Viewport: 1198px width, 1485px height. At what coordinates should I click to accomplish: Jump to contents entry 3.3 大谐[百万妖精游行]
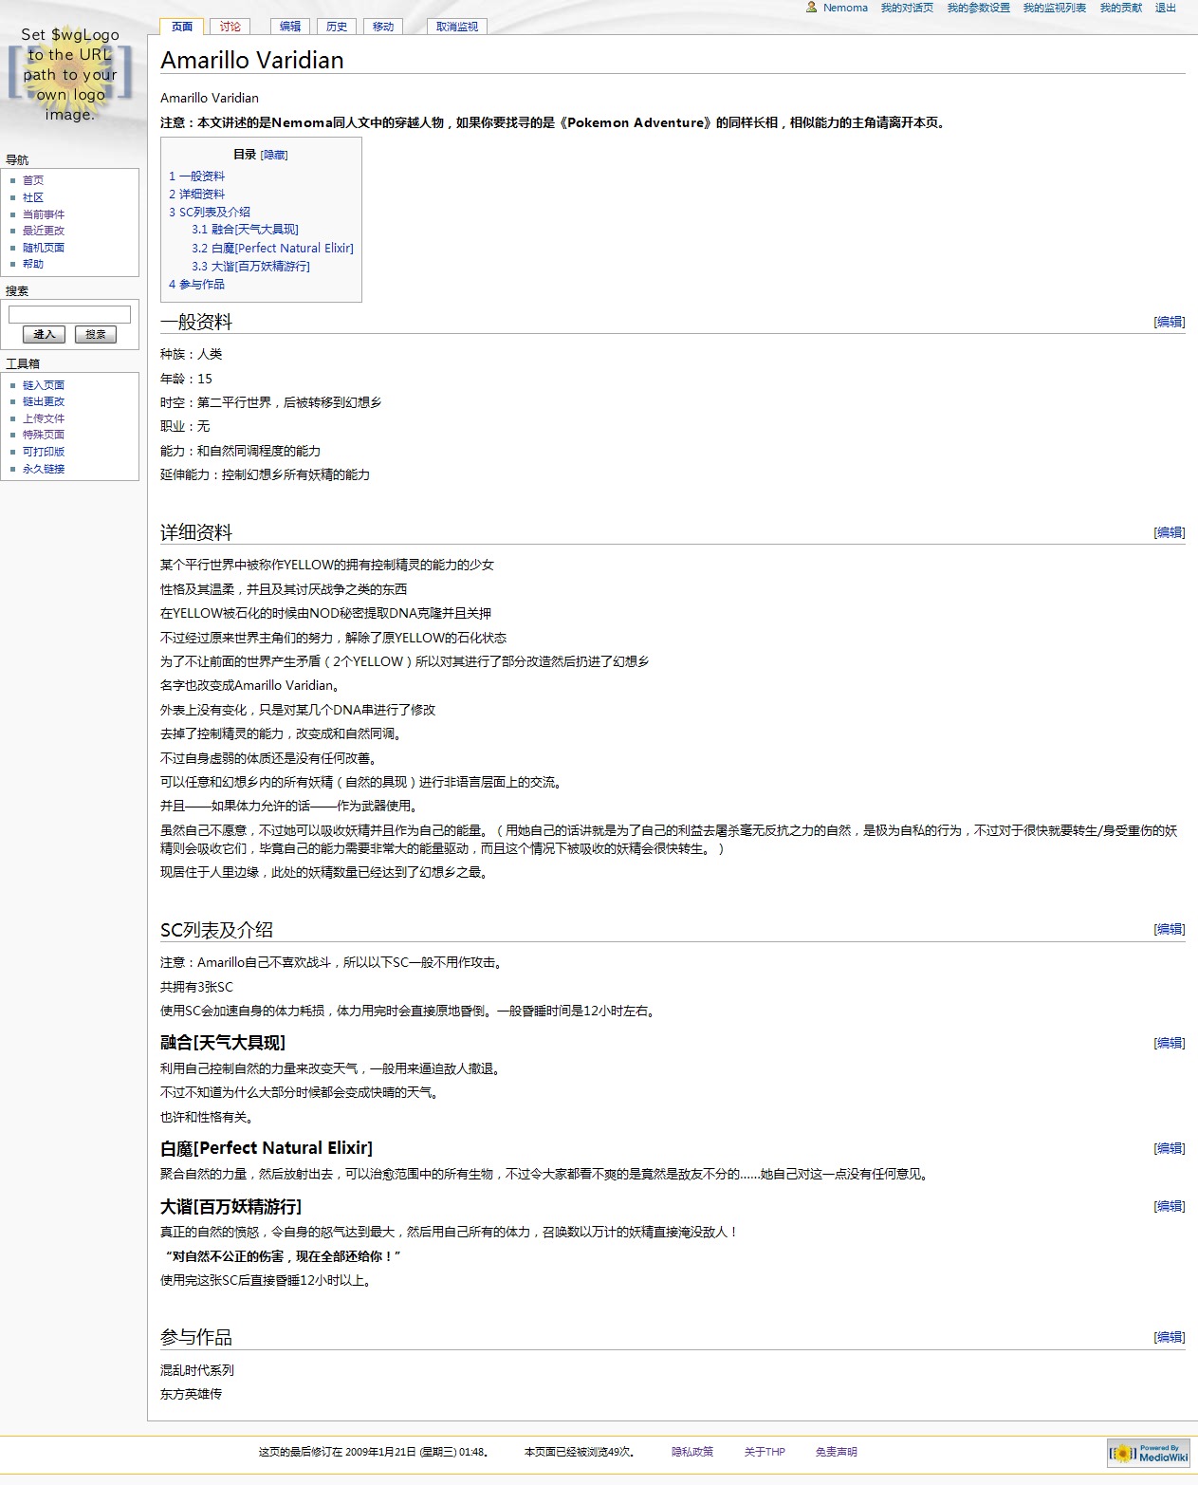tap(250, 267)
